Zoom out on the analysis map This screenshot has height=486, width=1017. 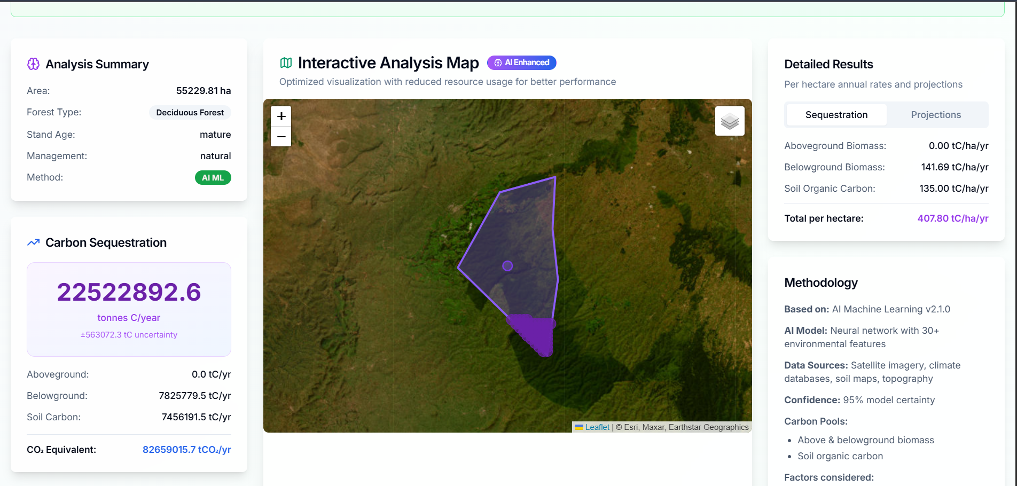tap(281, 137)
